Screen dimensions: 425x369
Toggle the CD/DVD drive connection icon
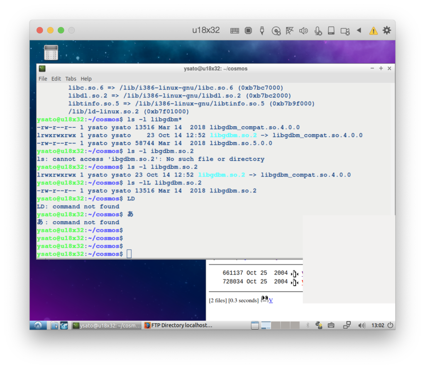click(276, 30)
